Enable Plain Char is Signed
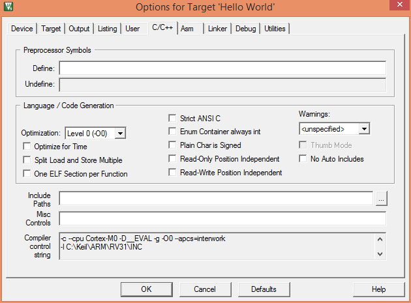 click(x=172, y=145)
